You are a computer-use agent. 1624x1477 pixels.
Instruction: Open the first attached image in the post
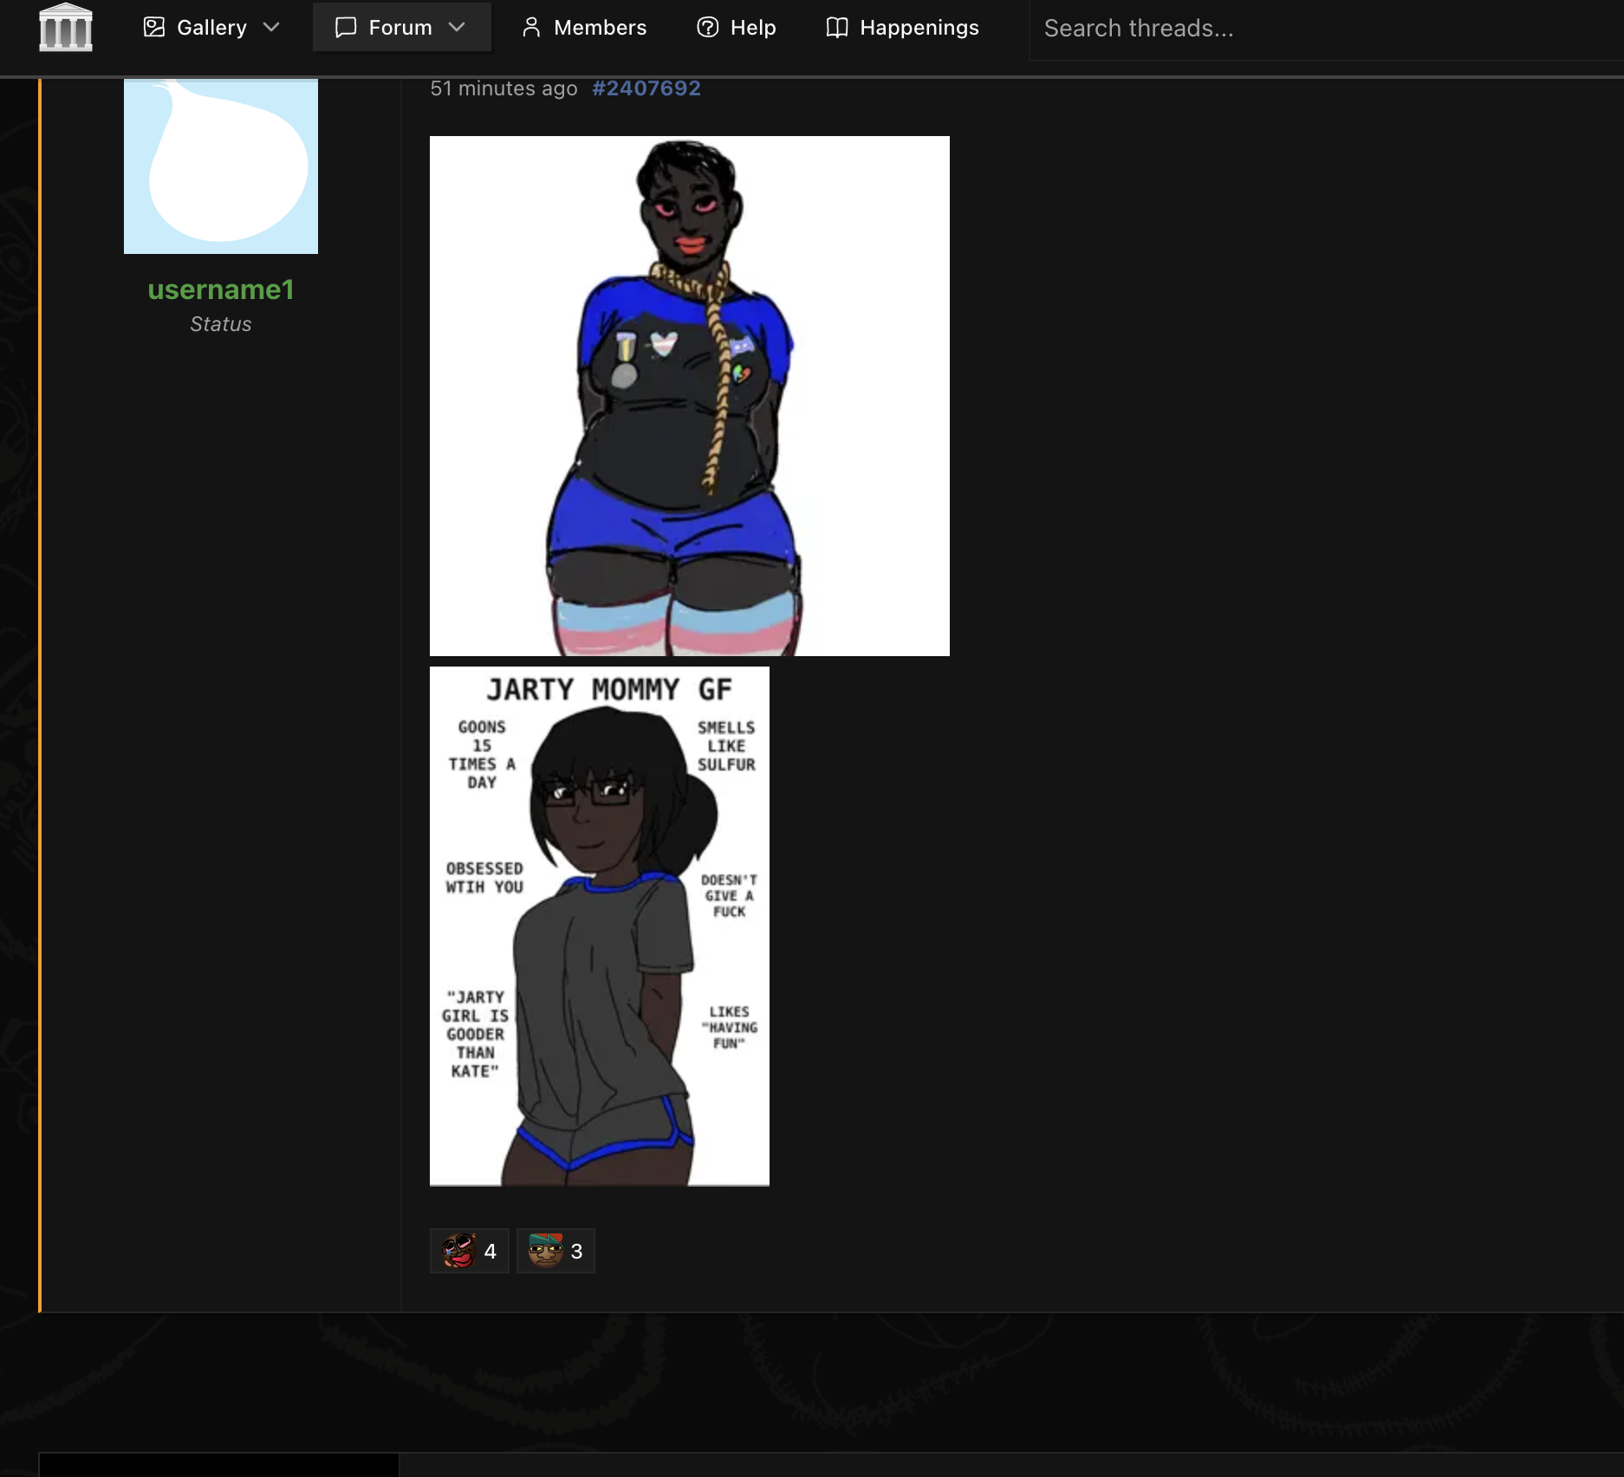[x=690, y=396]
